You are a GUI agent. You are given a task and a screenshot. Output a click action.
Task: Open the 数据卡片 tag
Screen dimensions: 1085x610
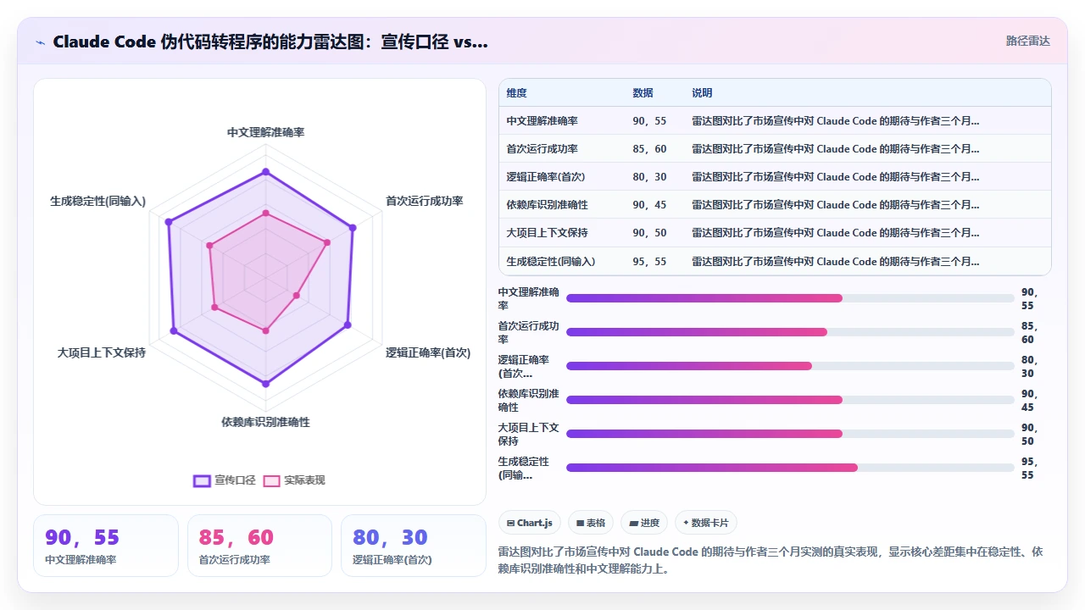click(707, 523)
